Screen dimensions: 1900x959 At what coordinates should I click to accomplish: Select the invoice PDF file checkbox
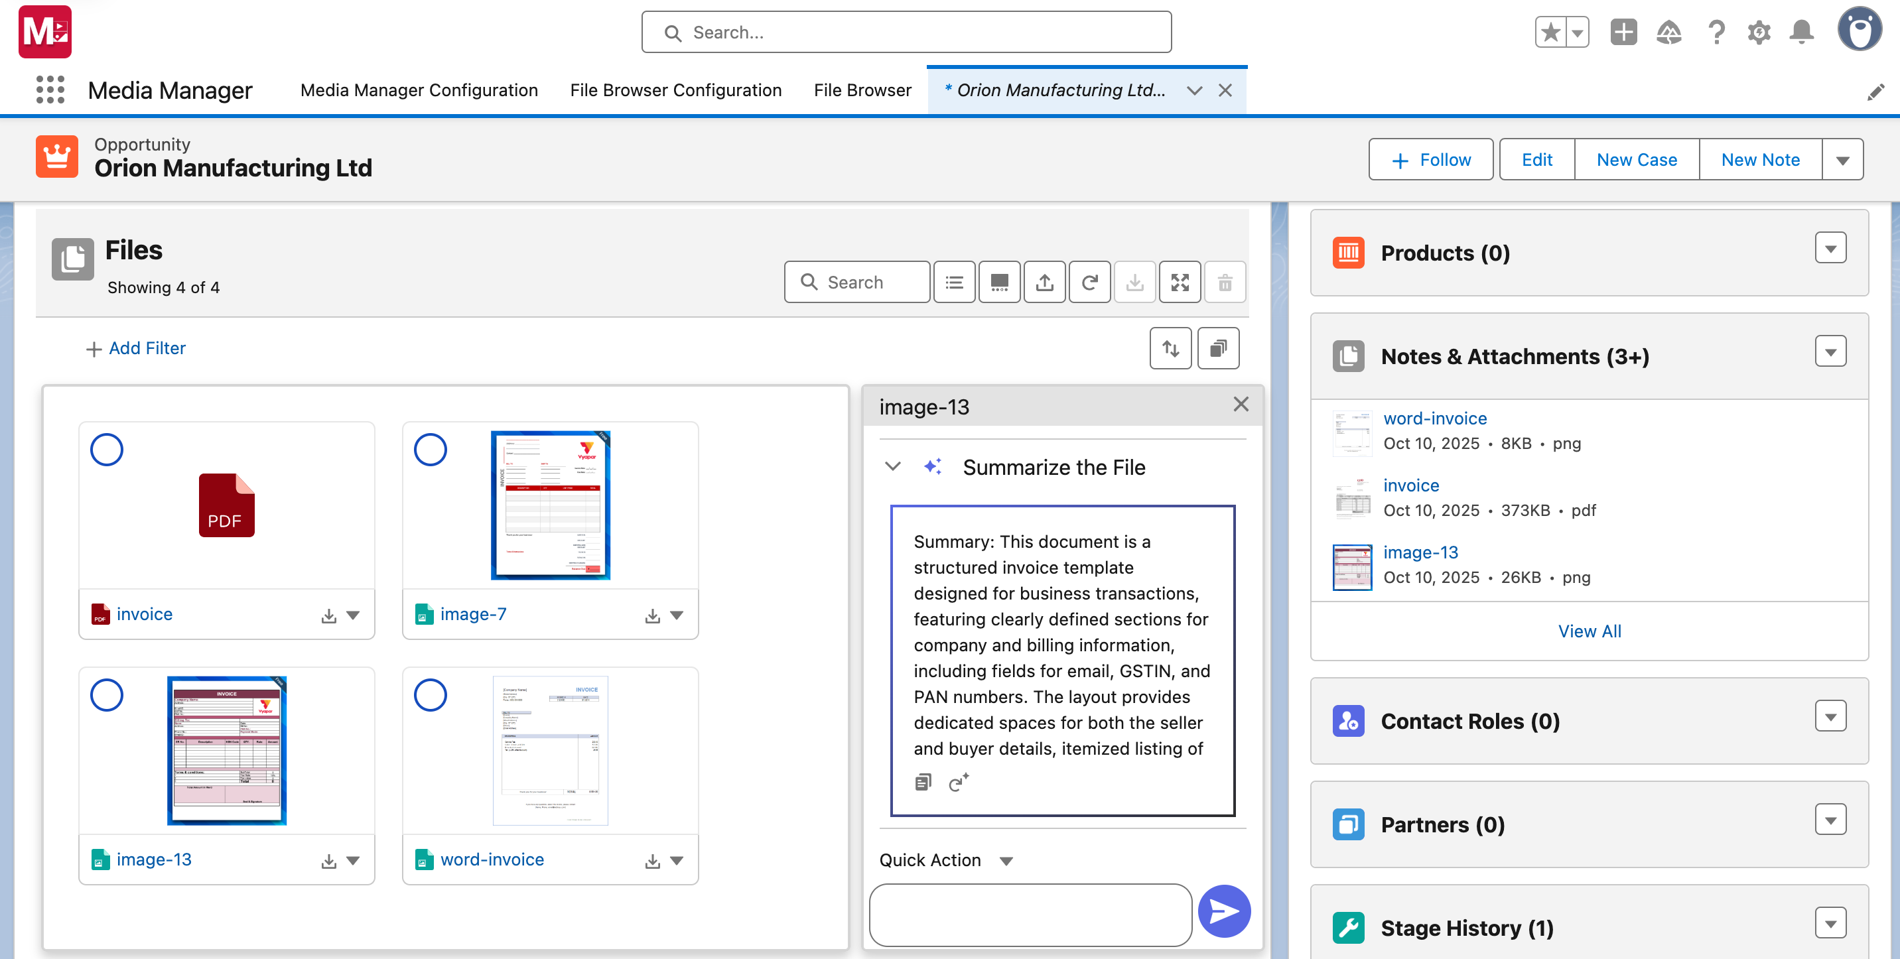tap(106, 450)
